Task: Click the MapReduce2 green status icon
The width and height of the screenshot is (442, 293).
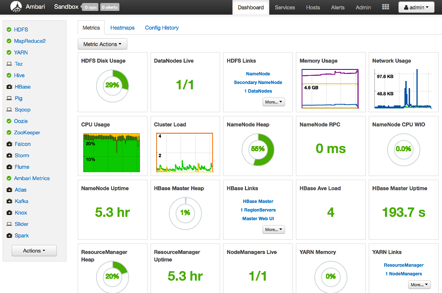Action: tap(9, 41)
